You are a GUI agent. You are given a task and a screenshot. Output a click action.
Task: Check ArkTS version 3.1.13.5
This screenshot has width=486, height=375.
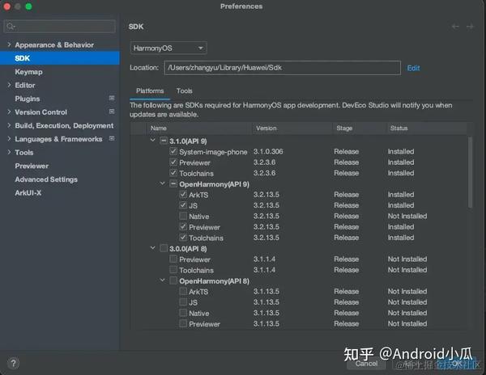tap(183, 292)
